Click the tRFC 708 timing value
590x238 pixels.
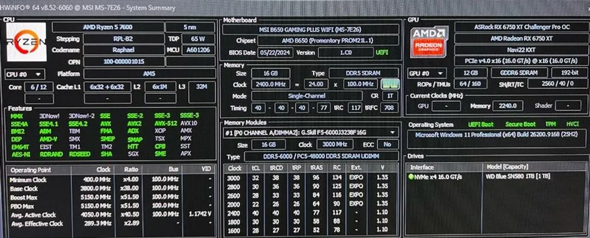[389, 107]
